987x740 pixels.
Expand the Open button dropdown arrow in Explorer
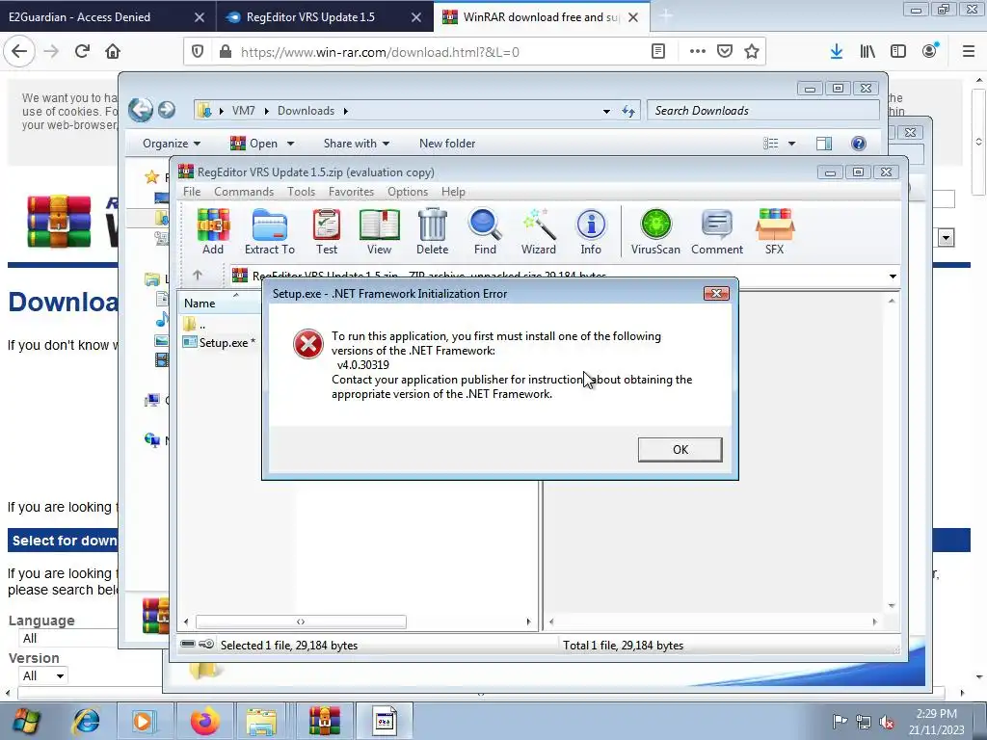coord(290,144)
